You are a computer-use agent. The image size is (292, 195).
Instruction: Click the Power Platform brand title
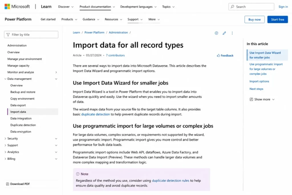pyautogui.click(x=18, y=19)
